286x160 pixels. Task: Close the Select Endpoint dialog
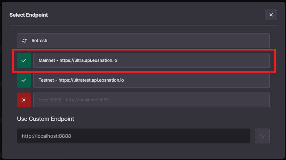271,15
